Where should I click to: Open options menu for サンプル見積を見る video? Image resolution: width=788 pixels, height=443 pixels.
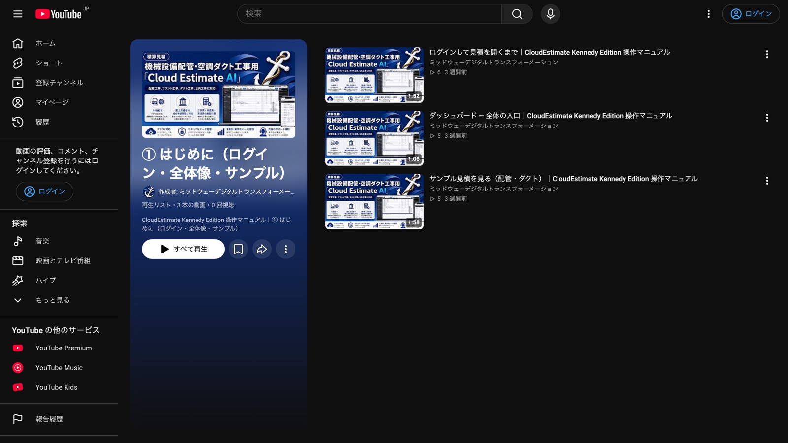767,181
